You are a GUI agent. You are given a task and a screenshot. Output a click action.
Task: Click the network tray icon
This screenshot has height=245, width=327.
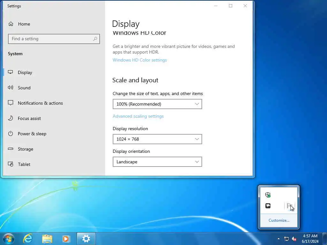coord(286,239)
